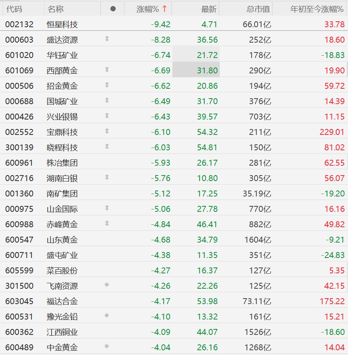Screen dimensions: 348x355
Task: Select stock 恒星科技
Action: click(x=62, y=24)
